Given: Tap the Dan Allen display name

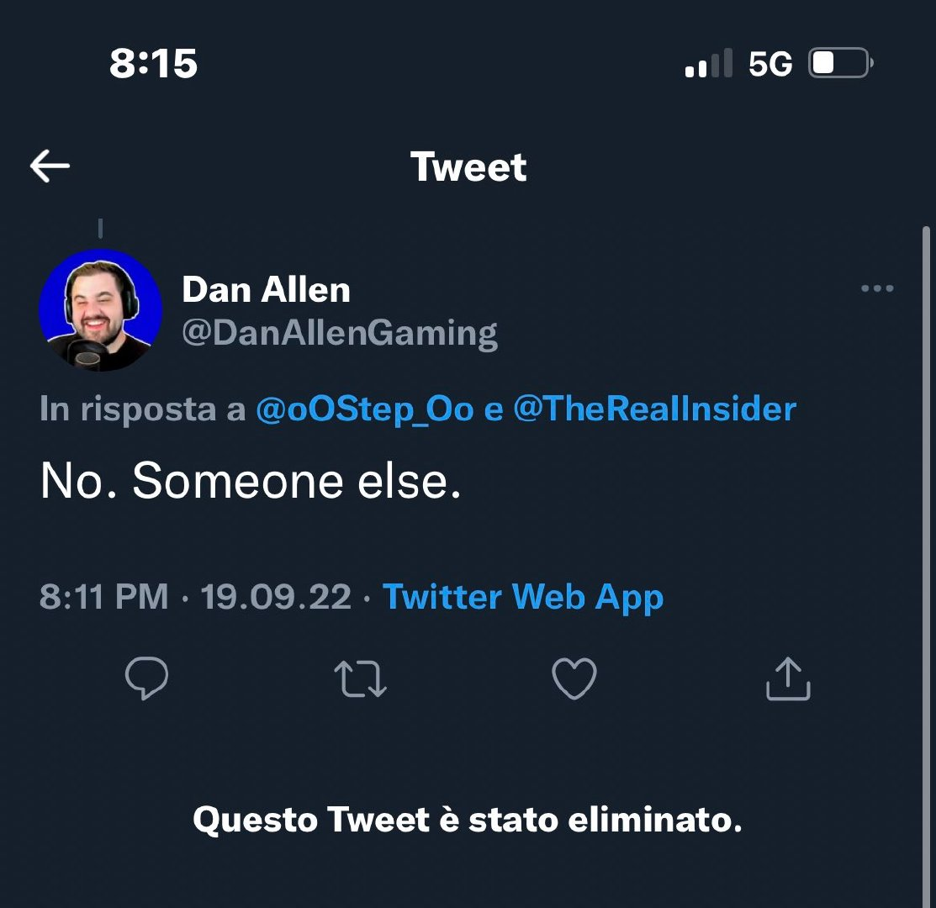Looking at the screenshot, I should click(x=266, y=290).
